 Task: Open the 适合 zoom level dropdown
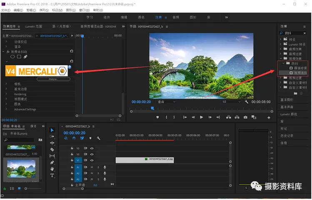click(x=166, y=102)
